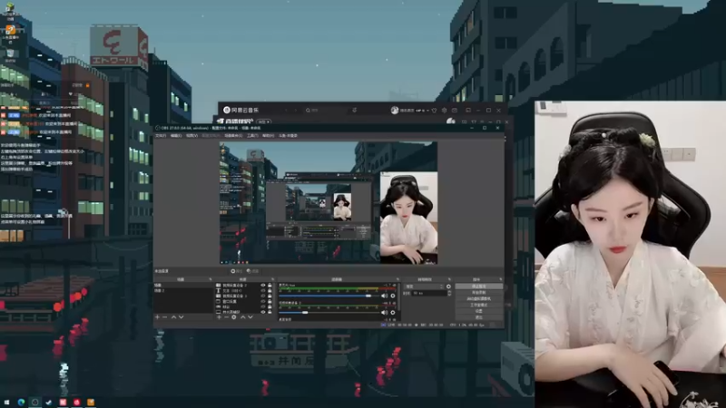Toggle eye visibility of the top video capture source
Screen dimensions: 726x408
click(262, 285)
